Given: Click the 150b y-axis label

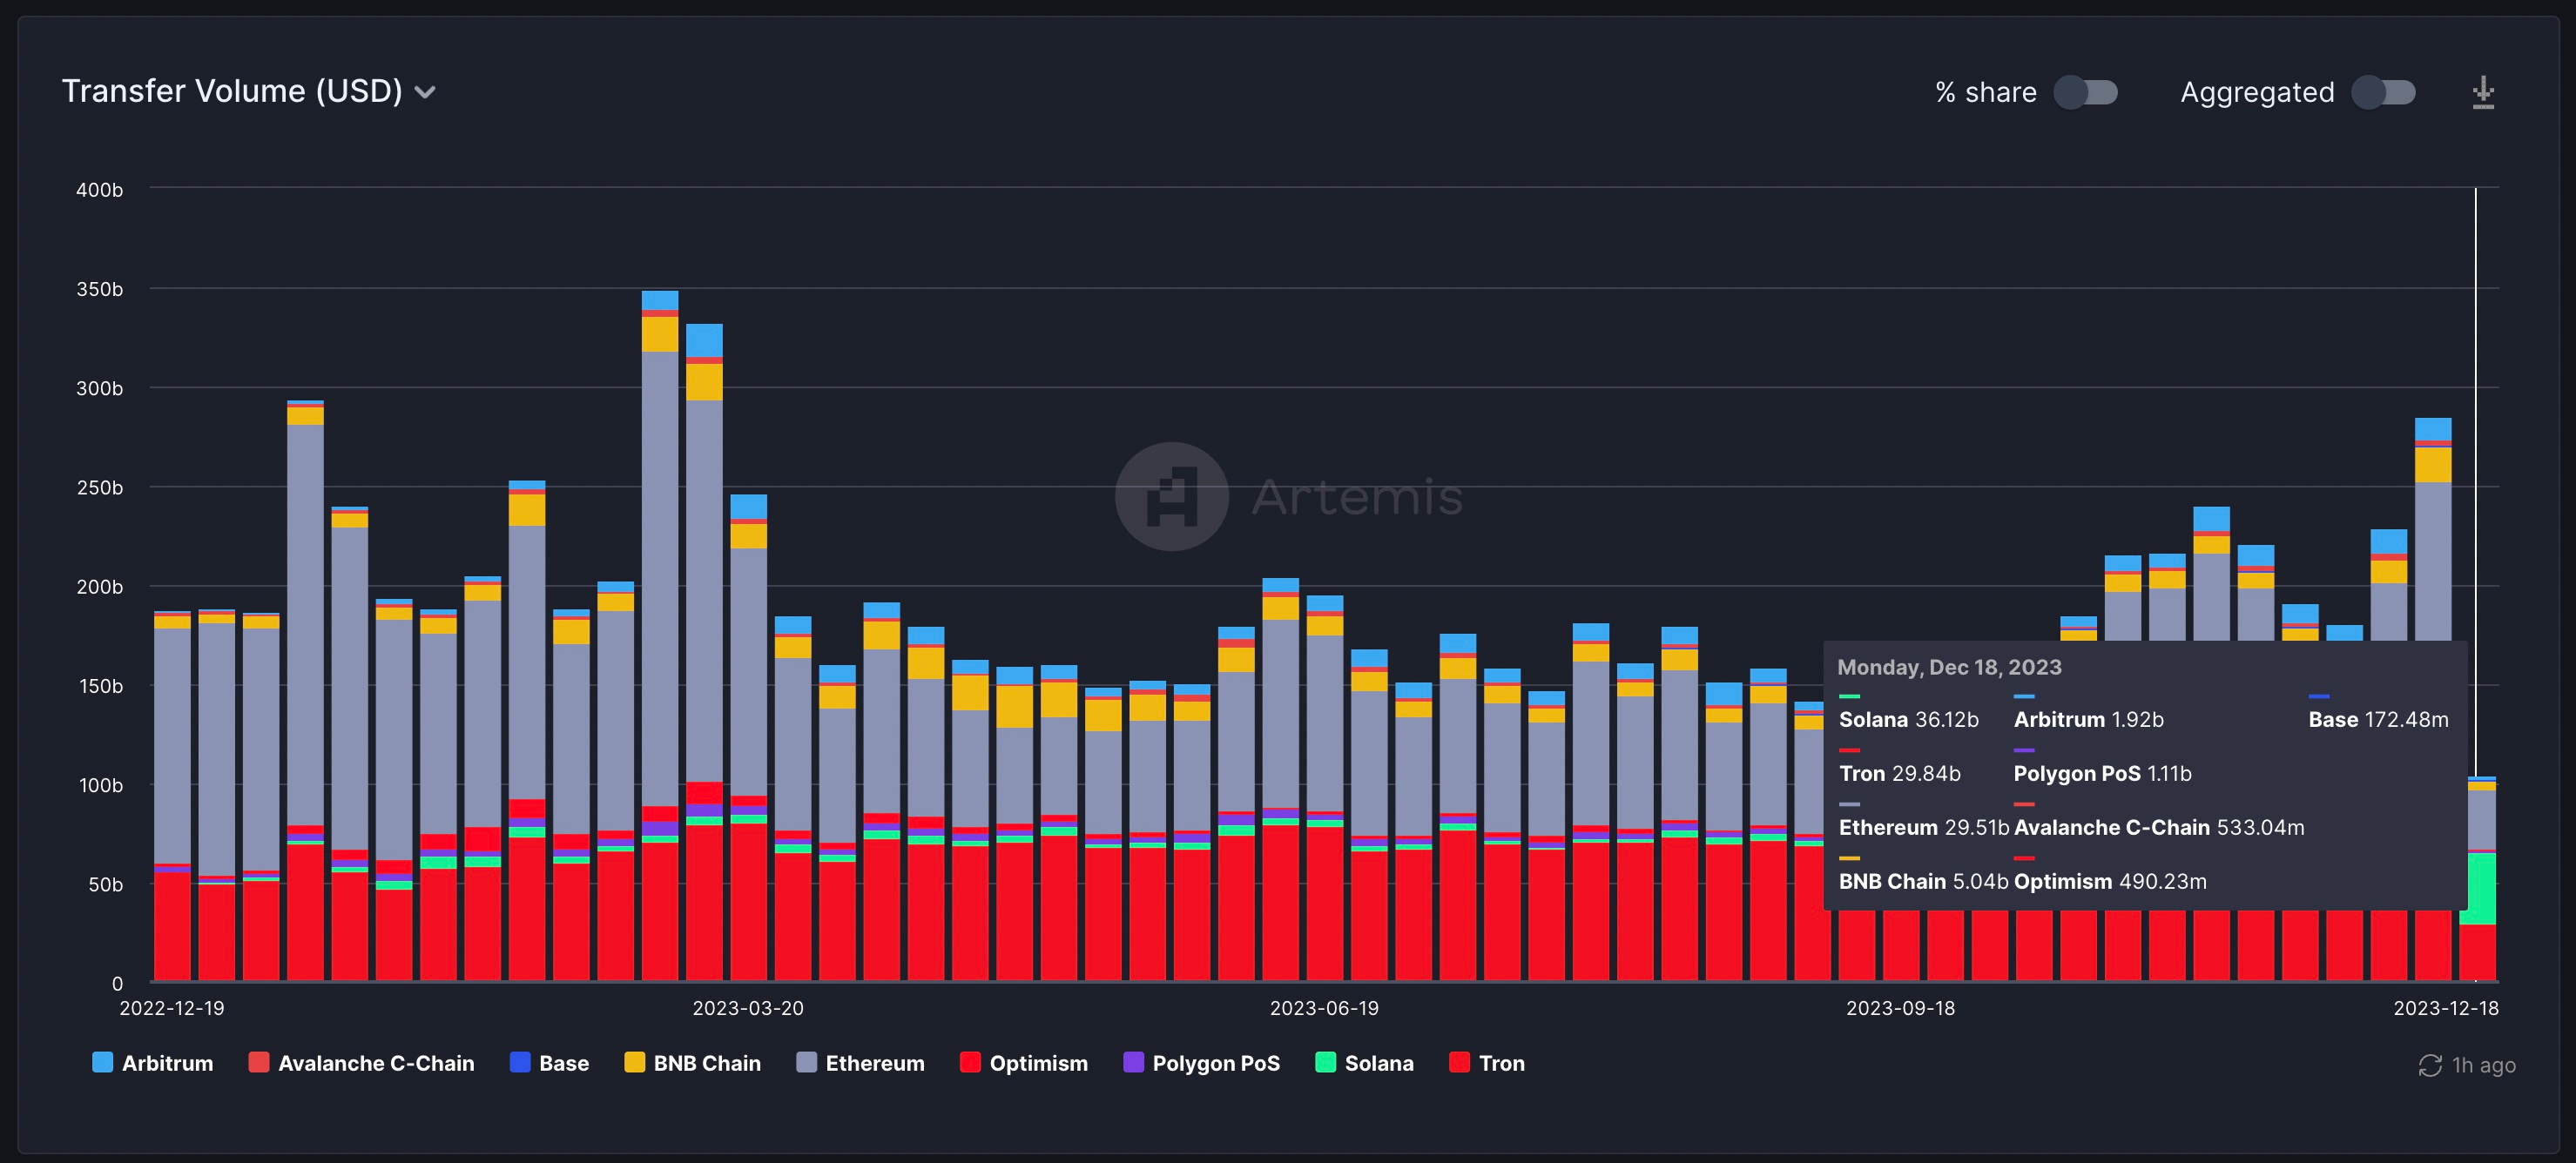Looking at the screenshot, I should click(99, 686).
